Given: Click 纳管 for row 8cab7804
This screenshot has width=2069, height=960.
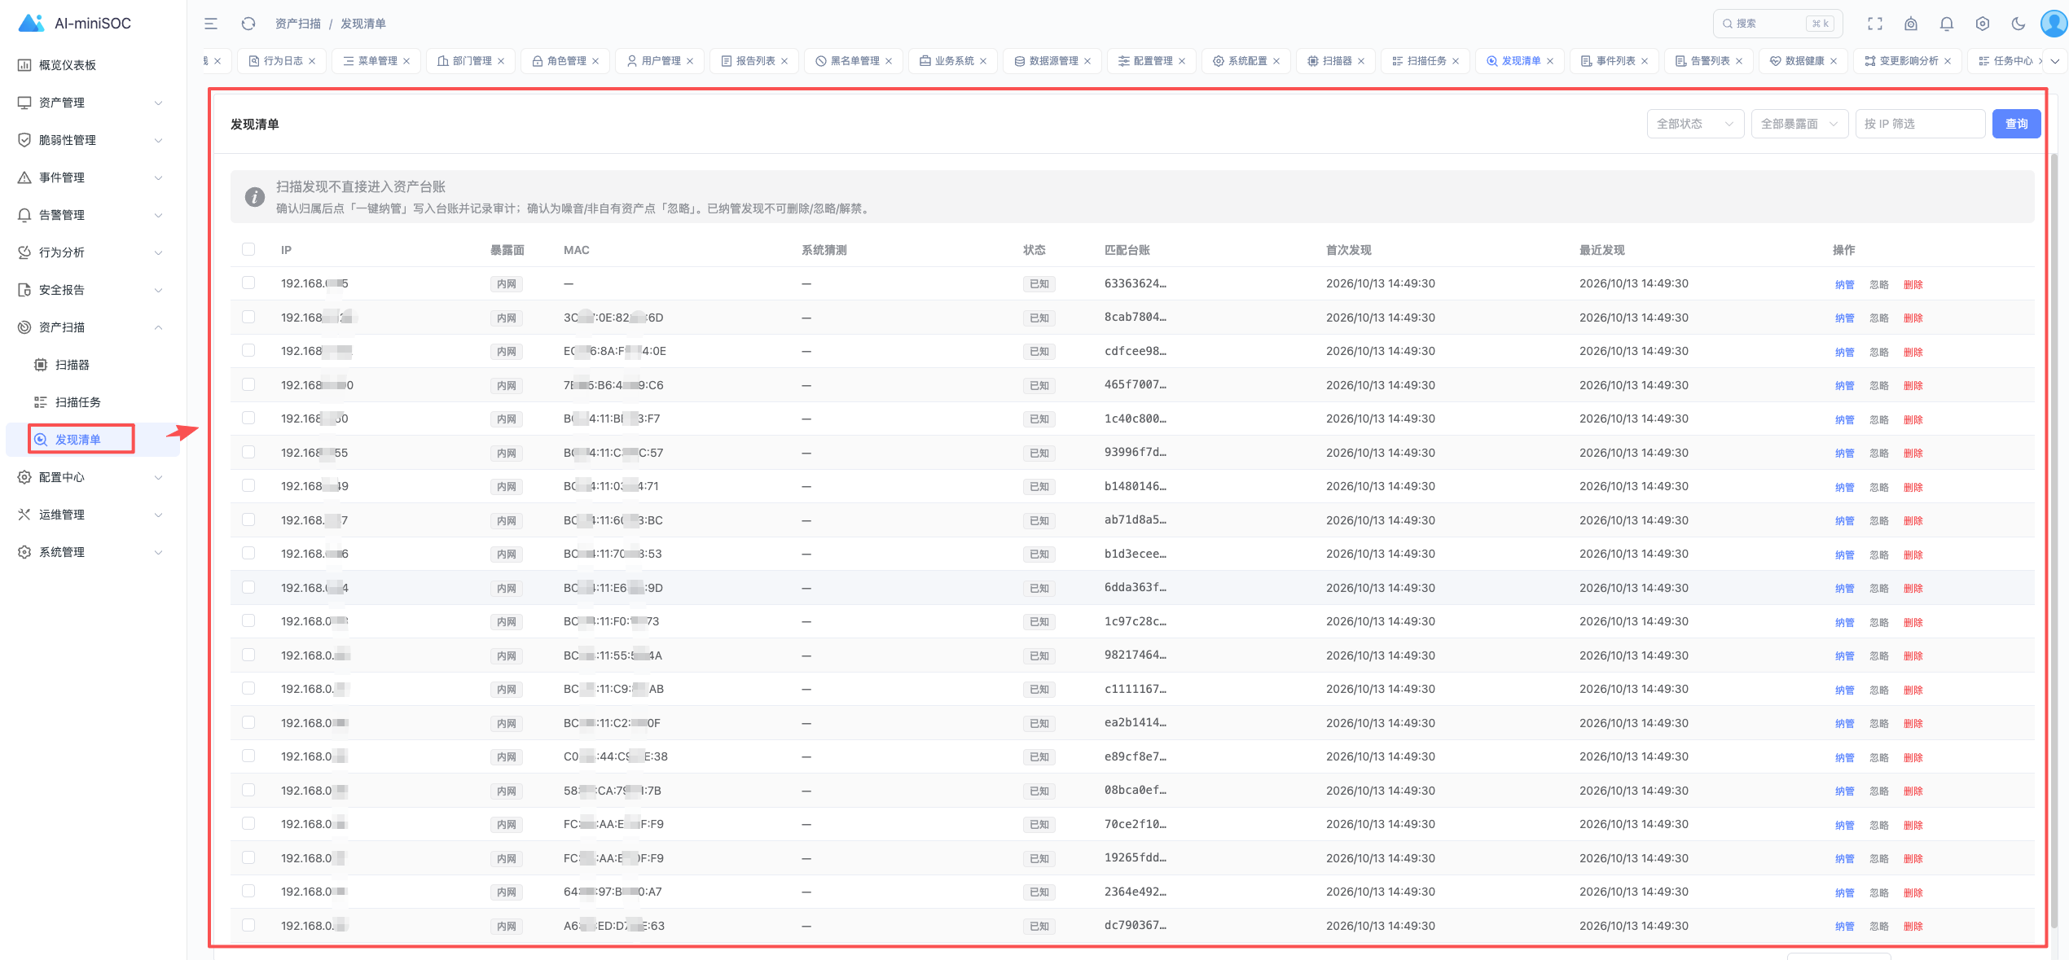Looking at the screenshot, I should pos(1844,318).
